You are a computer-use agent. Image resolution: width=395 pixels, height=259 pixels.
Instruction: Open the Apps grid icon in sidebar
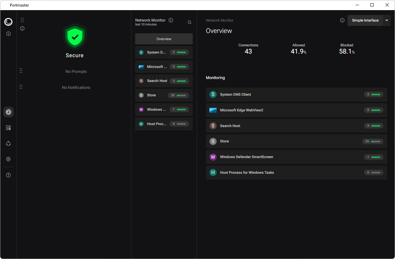tap(9, 128)
